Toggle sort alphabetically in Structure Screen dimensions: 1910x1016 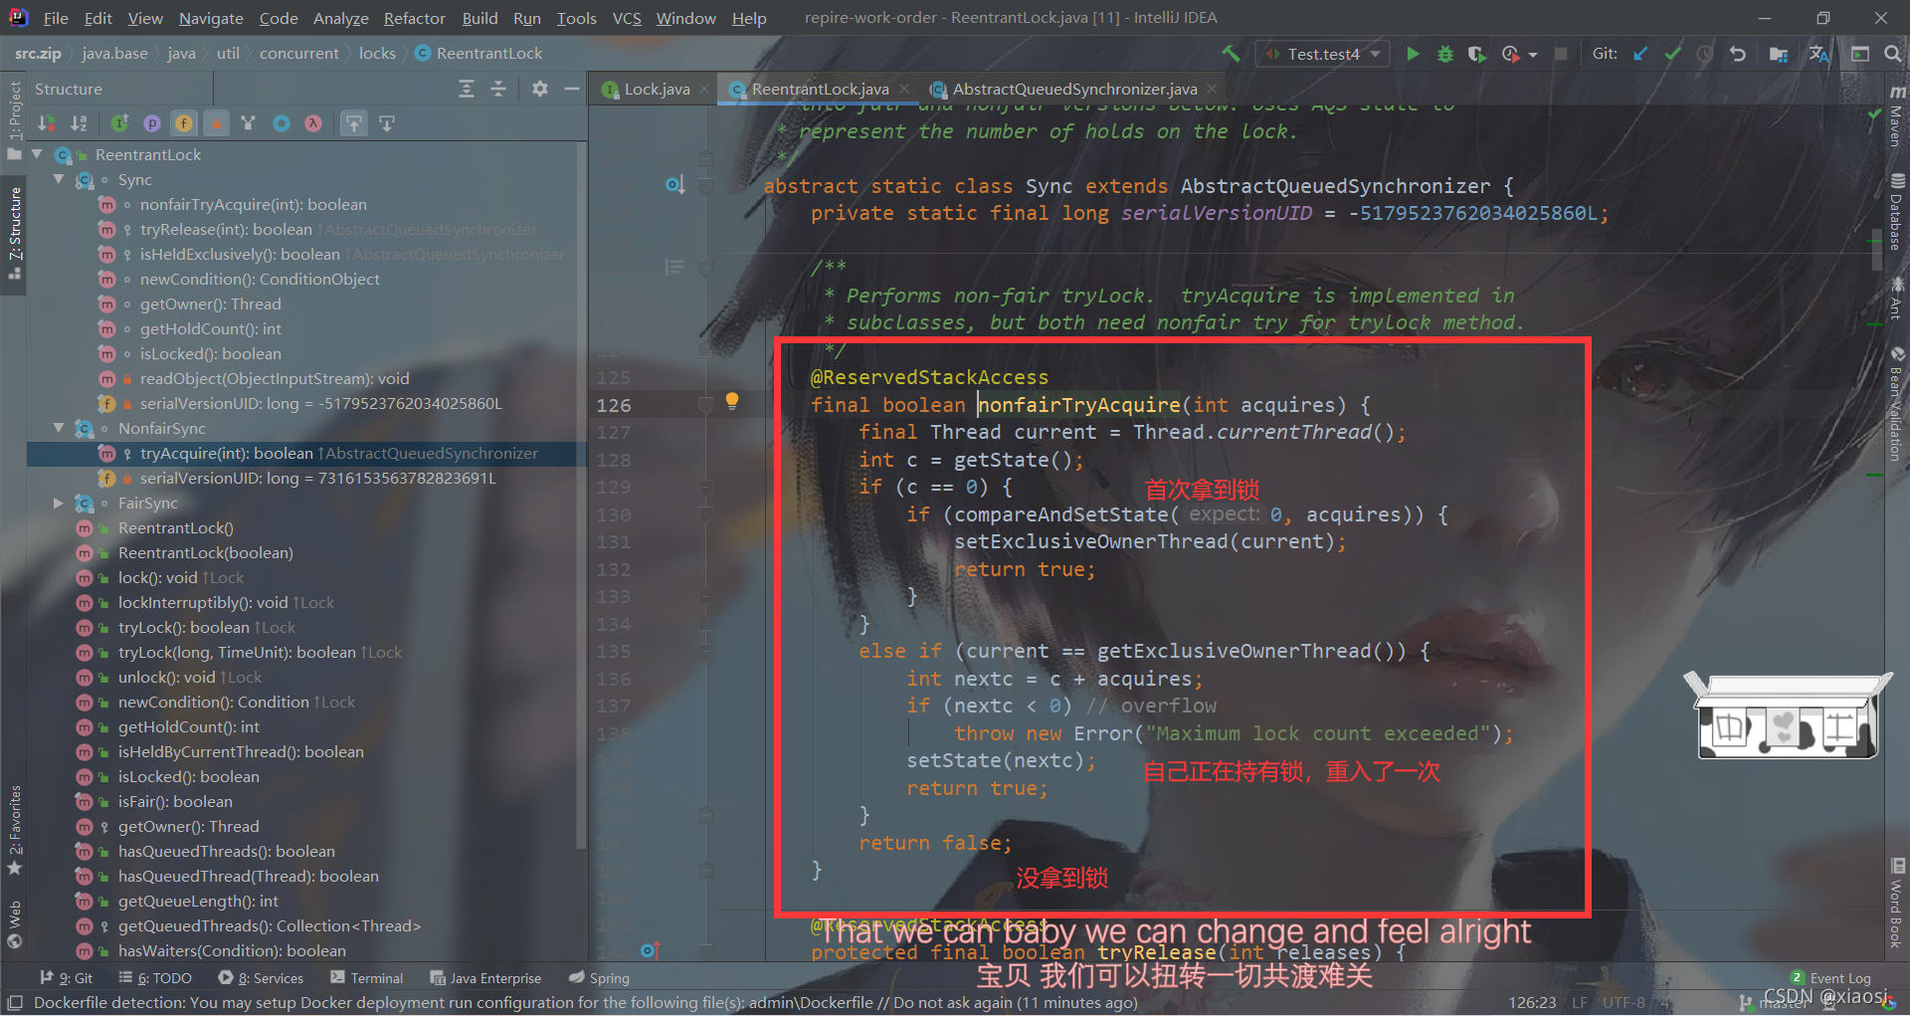point(79,123)
